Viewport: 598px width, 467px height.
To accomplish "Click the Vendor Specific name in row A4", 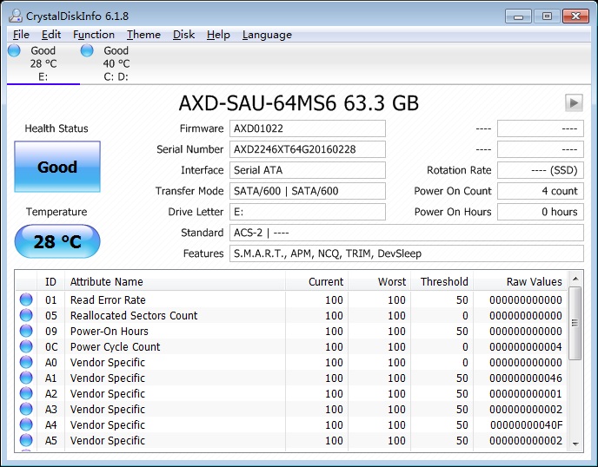I will (108, 424).
